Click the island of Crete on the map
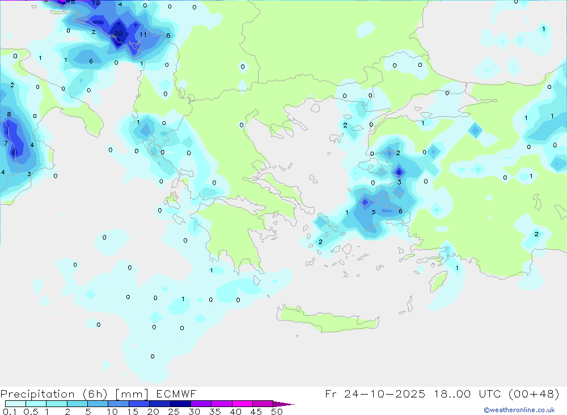Image resolution: width=567 pixels, height=415 pixels. (327, 320)
